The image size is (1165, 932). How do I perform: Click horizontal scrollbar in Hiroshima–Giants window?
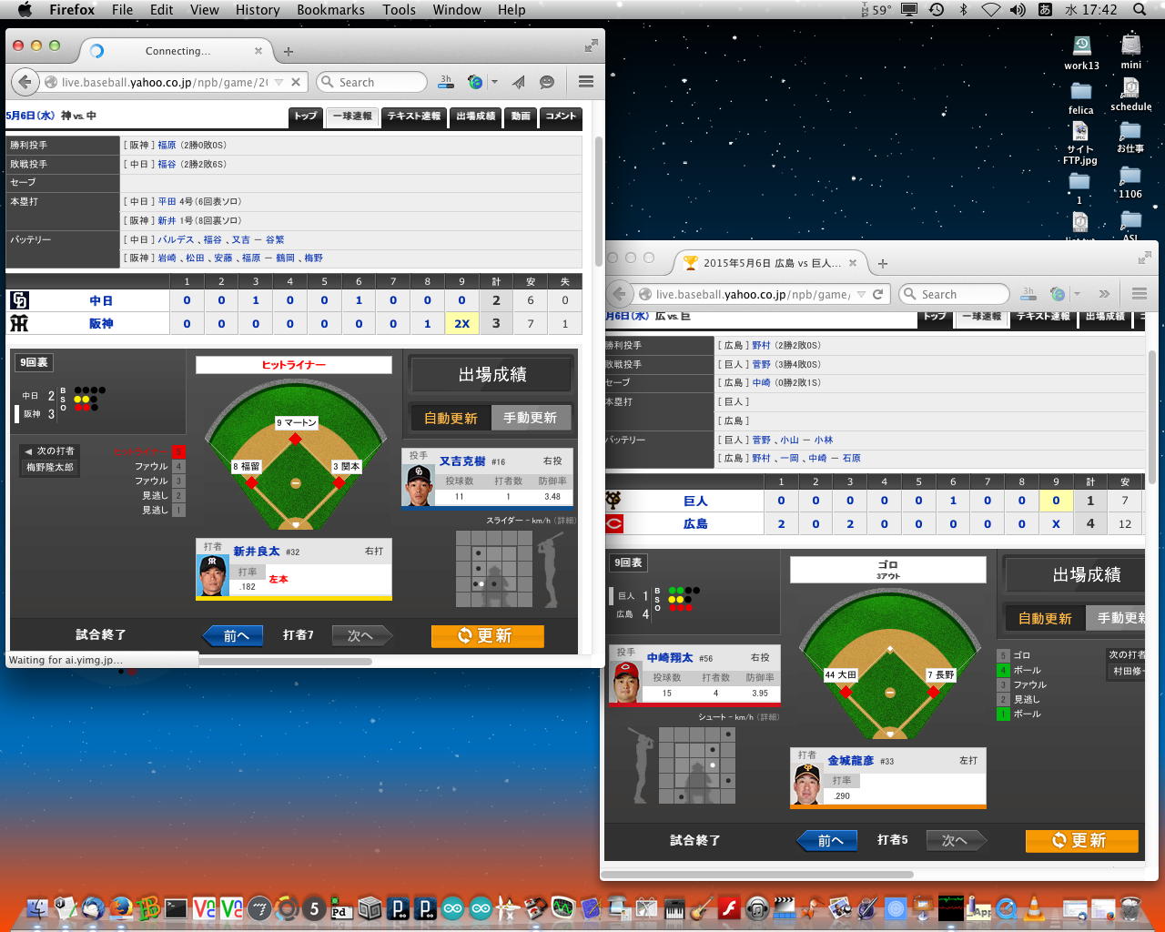(758, 875)
